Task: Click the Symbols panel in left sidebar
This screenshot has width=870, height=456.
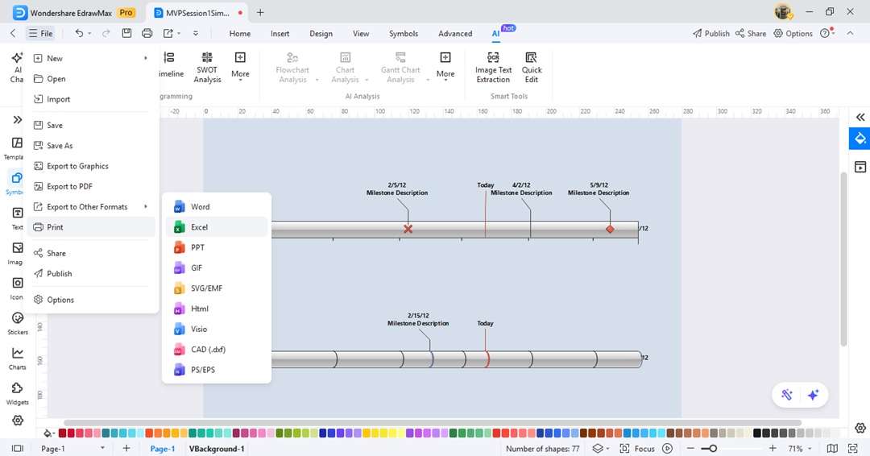Action: (16, 183)
